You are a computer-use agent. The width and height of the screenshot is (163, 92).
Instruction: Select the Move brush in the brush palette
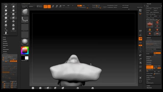point(13,18)
